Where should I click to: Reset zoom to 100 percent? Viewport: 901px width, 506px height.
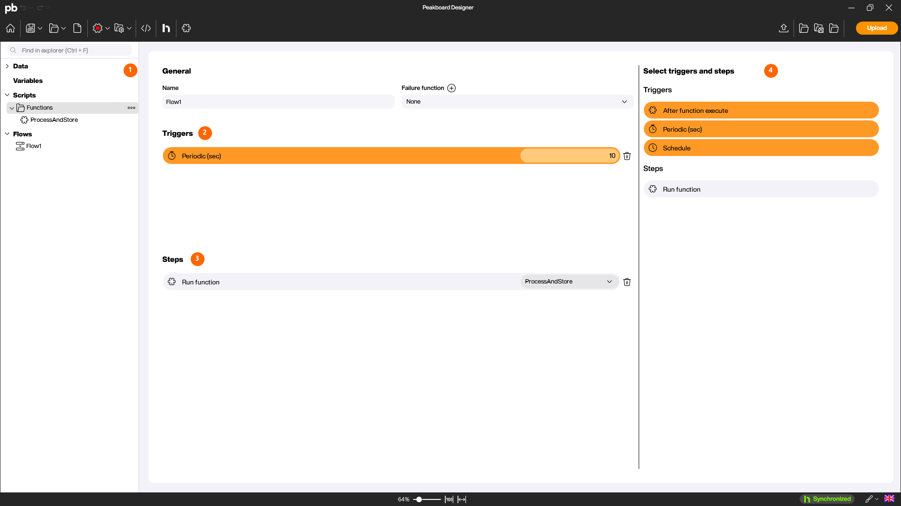point(449,499)
